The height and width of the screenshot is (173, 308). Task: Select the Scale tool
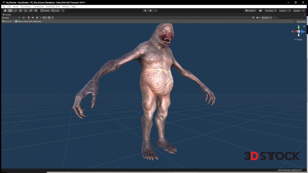coord(20,11)
